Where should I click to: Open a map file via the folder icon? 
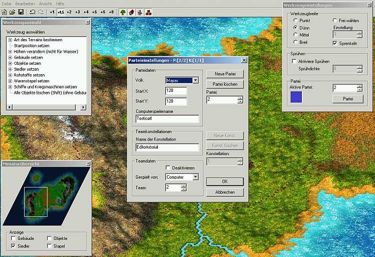12,12
